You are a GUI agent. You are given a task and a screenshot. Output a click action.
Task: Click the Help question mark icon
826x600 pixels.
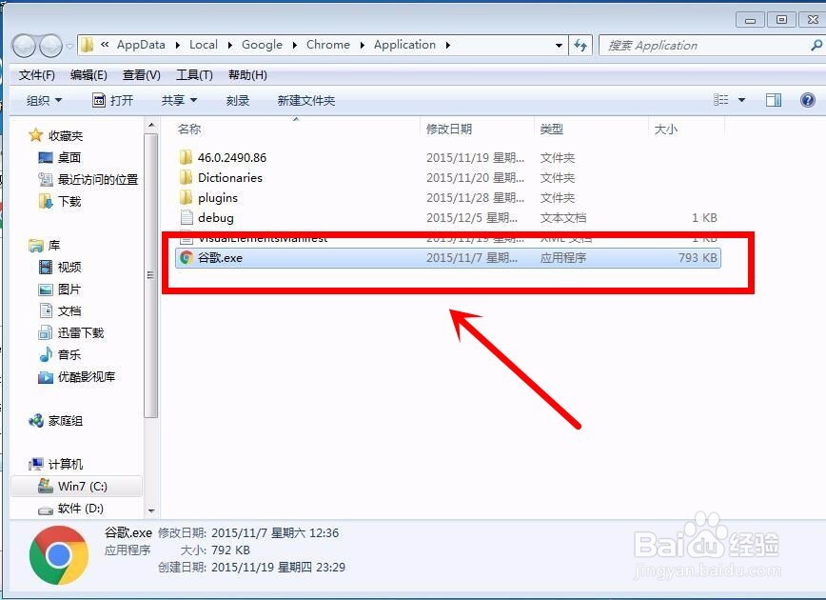[807, 99]
